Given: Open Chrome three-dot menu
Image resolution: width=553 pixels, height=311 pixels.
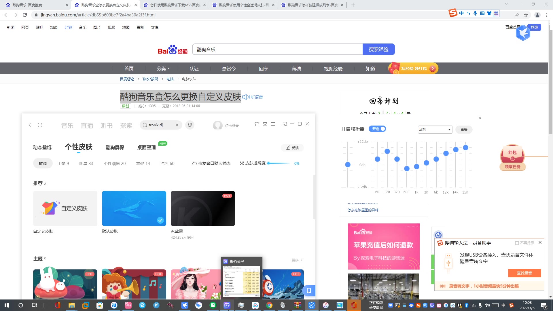Looking at the screenshot, I should click(x=547, y=15).
